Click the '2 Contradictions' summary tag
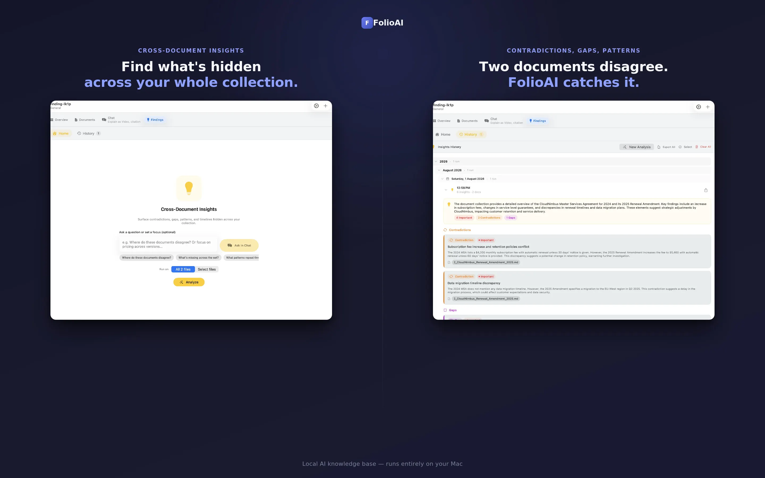Screen dimensions: 765x478 pyautogui.click(x=489, y=218)
